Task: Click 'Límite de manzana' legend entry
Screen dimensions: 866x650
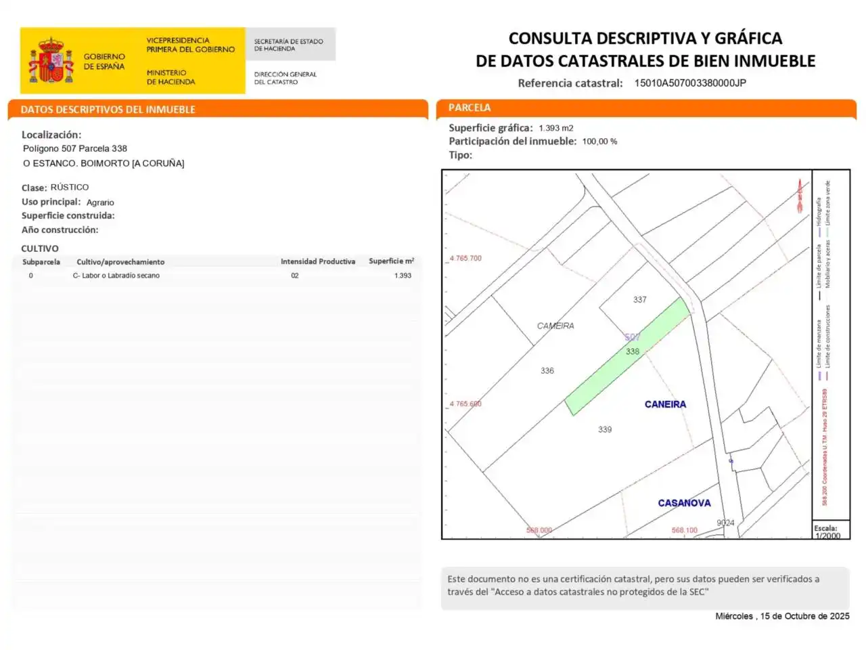Action: [x=819, y=349]
